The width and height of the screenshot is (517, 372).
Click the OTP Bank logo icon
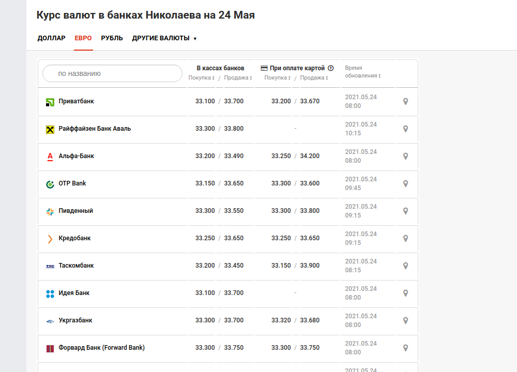pyautogui.click(x=50, y=184)
